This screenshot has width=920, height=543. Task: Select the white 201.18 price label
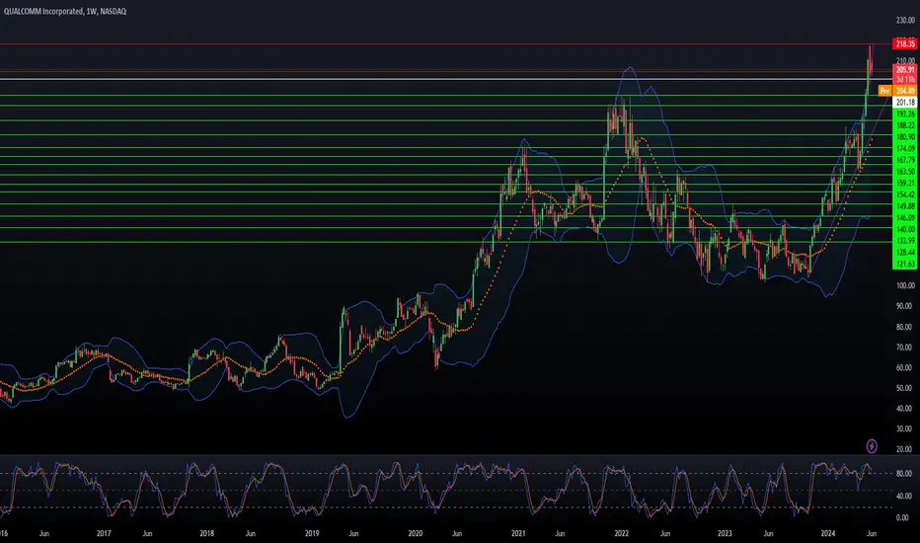tap(905, 103)
